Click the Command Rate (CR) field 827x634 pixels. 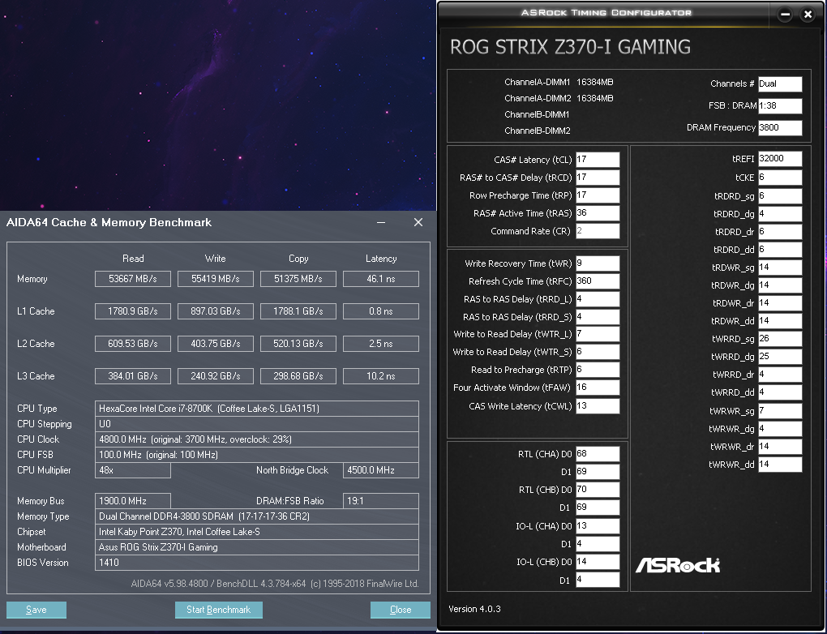click(x=598, y=231)
